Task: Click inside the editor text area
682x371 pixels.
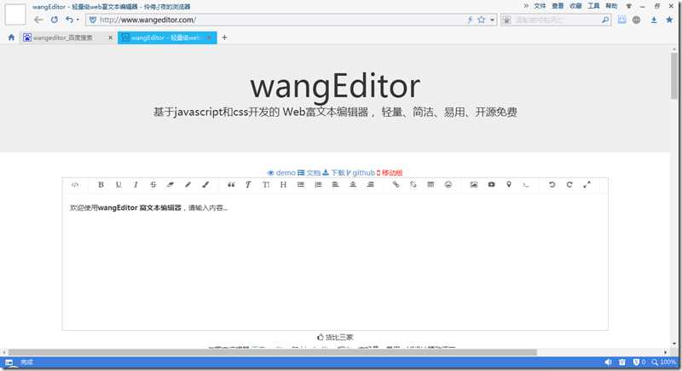Action: click(x=335, y=261)
